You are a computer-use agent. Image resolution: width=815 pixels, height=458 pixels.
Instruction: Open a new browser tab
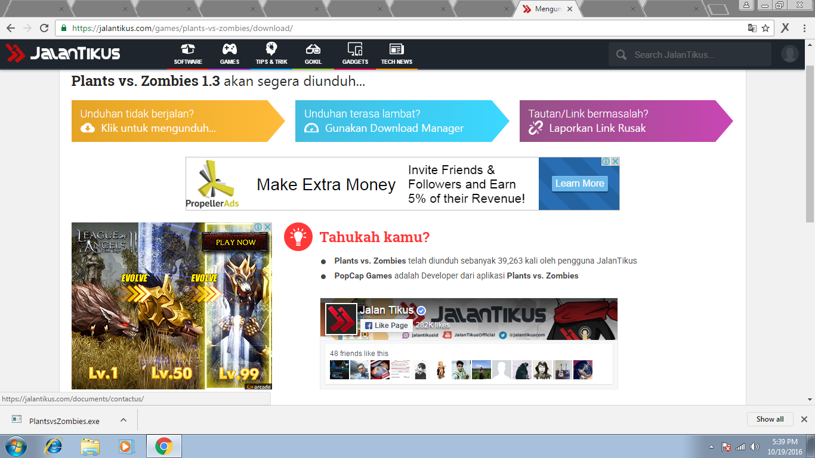[719, 9]
